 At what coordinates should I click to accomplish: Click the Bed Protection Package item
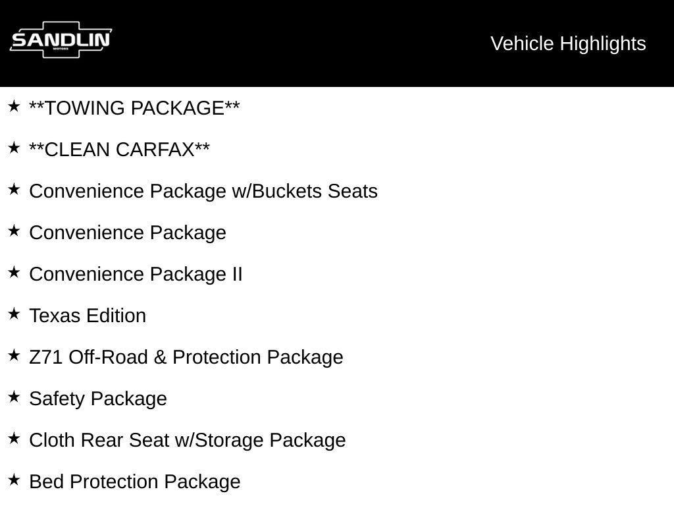coord(135,482)
